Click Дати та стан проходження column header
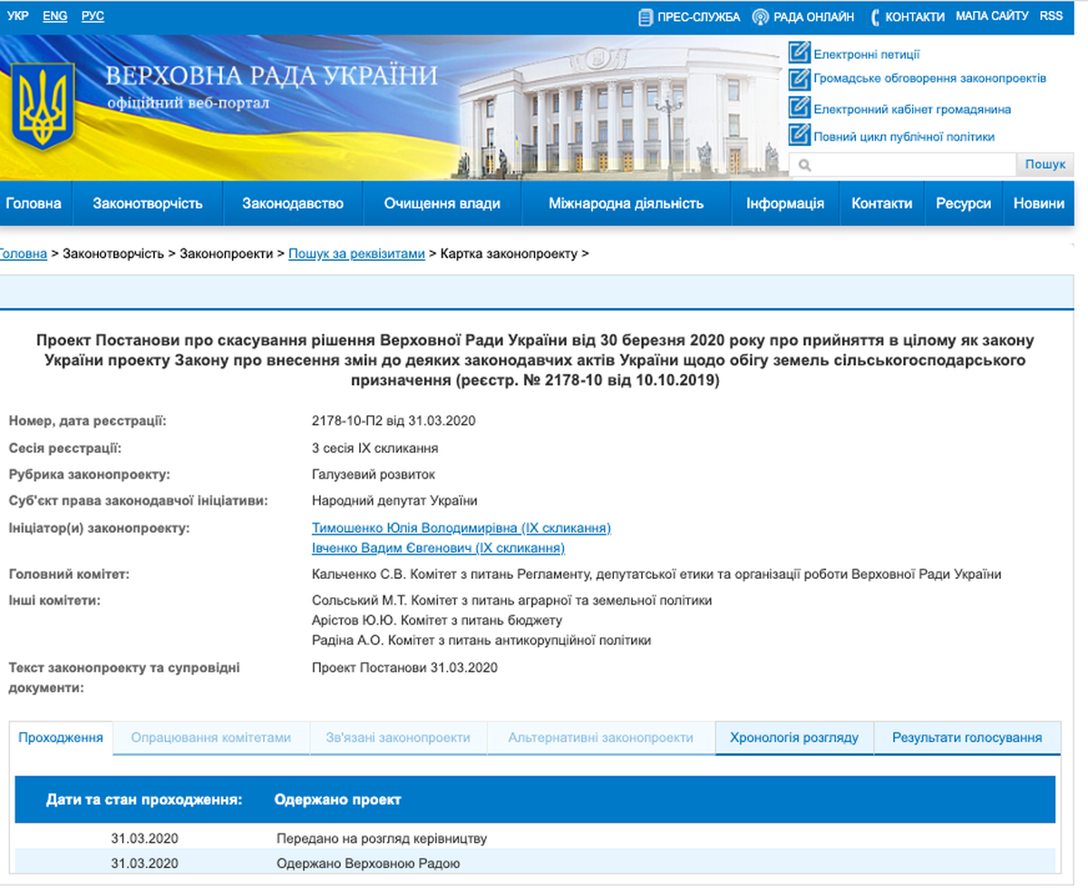 144,799
